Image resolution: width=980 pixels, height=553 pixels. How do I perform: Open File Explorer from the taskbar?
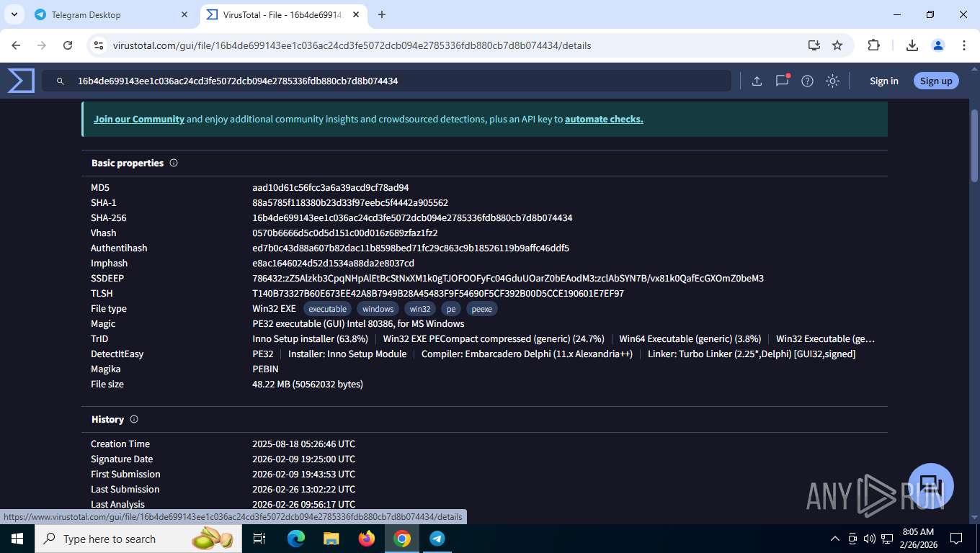tap(331, 539)
